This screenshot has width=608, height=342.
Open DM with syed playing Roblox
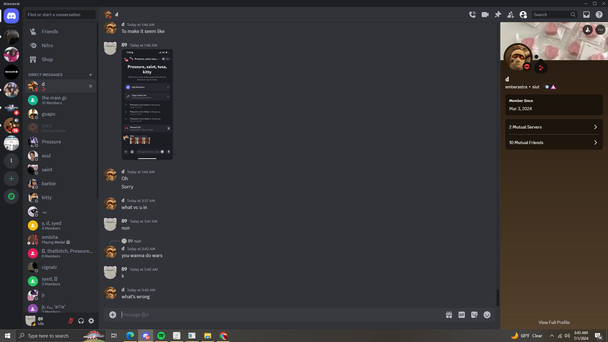point(61,128)
